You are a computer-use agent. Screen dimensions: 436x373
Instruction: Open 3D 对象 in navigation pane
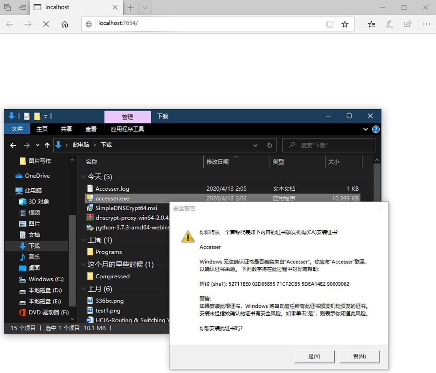click(34, 201)
